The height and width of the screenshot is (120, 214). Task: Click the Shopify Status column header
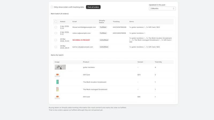(x=102, y=22)
